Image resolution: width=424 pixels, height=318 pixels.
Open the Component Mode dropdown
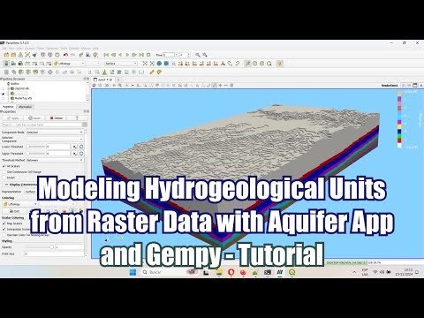pyautogui.click(x=55, y=132)
